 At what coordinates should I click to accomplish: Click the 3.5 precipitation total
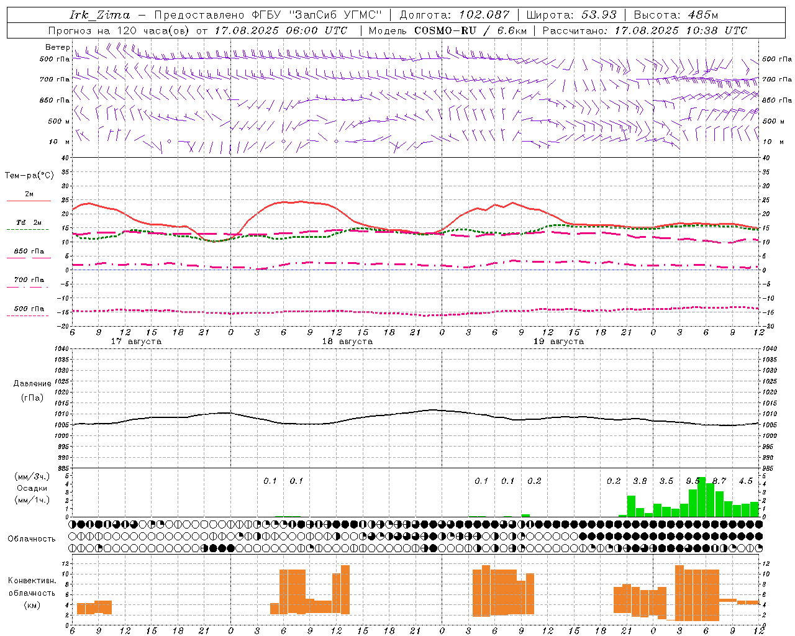(666, 481)
